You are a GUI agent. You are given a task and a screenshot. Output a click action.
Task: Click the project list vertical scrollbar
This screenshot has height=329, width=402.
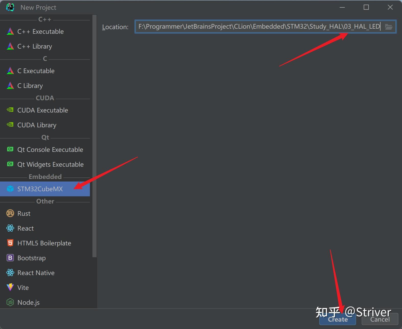94,136
